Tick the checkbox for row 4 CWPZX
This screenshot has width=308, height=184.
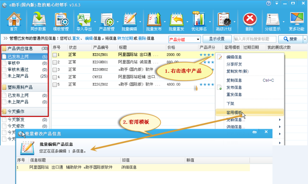tap(55, 77)
